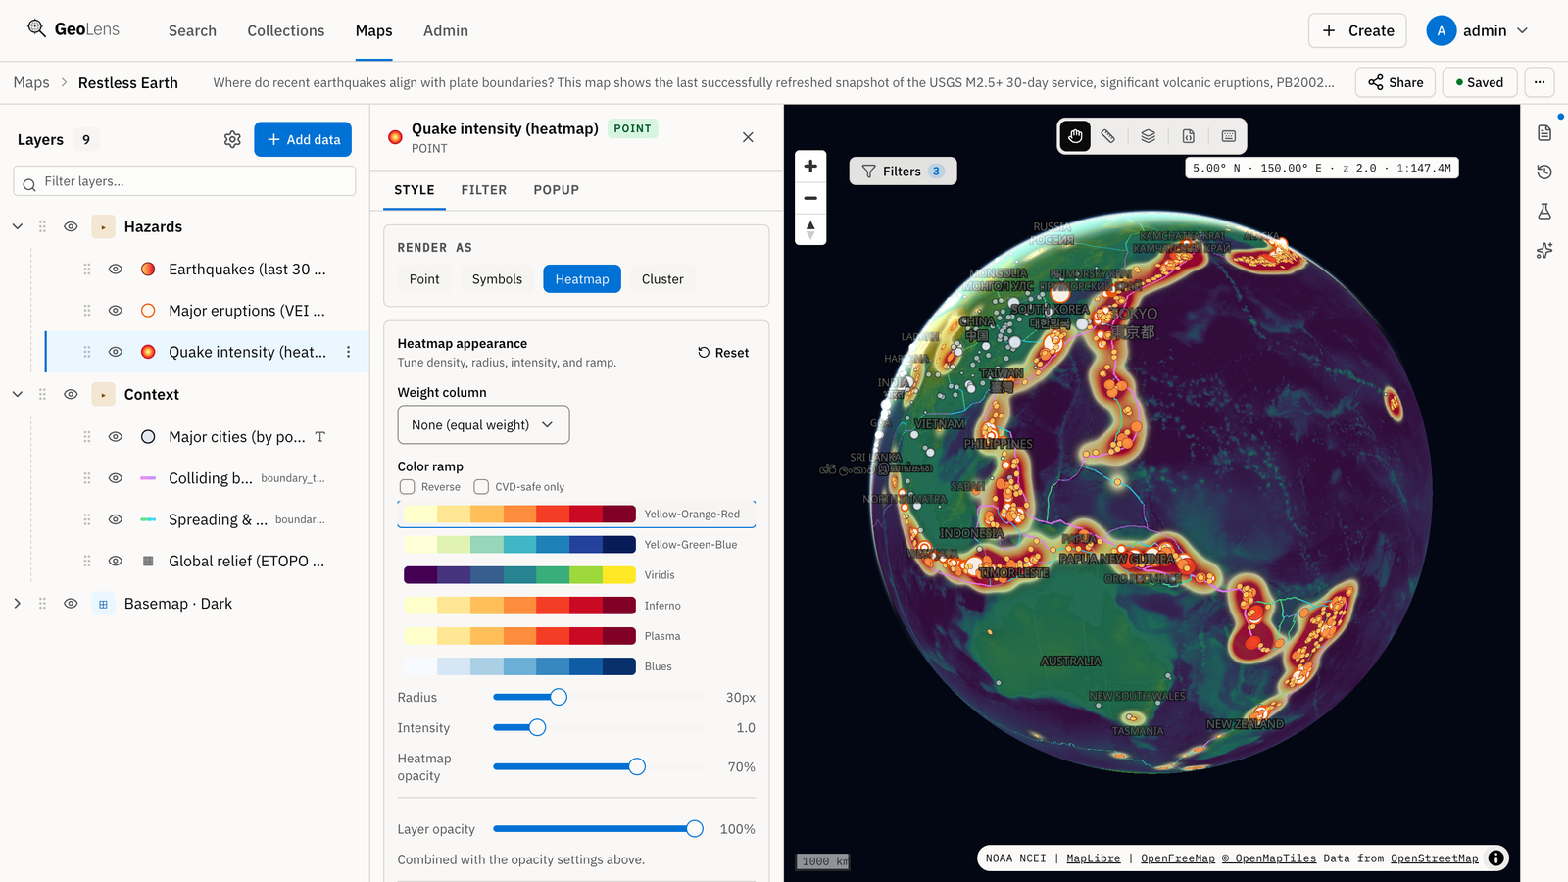Open the more options ellipsis next to Saved
This screenshot has width=1568, height=882.
(1540, 82)
